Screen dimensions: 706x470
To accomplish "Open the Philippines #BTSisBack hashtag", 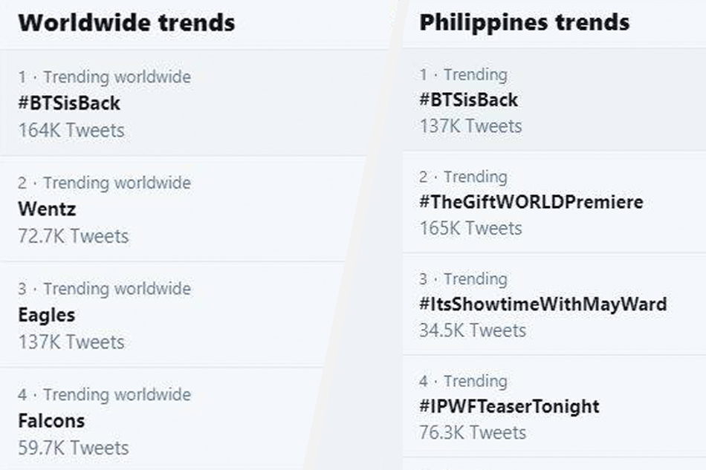I will click(x=469, y=99).
